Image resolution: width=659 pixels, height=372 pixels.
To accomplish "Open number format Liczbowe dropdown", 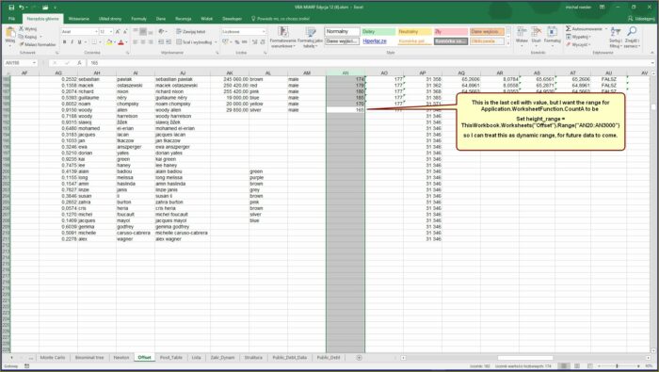I will 264,31.
